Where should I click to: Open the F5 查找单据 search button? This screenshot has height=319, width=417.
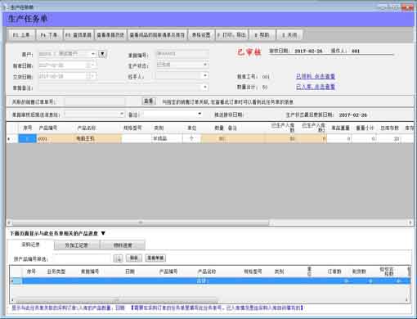[x=78, y=35]
